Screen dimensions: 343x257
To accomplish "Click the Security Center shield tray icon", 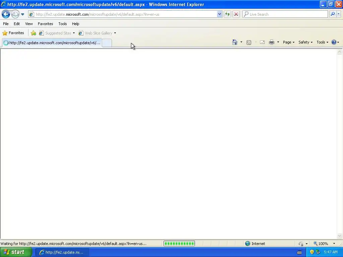I will coord(312,252).
